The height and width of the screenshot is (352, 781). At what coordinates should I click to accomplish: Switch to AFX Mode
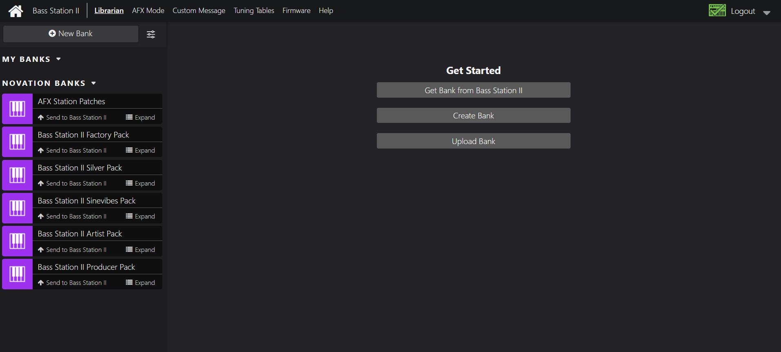[148, 11]
